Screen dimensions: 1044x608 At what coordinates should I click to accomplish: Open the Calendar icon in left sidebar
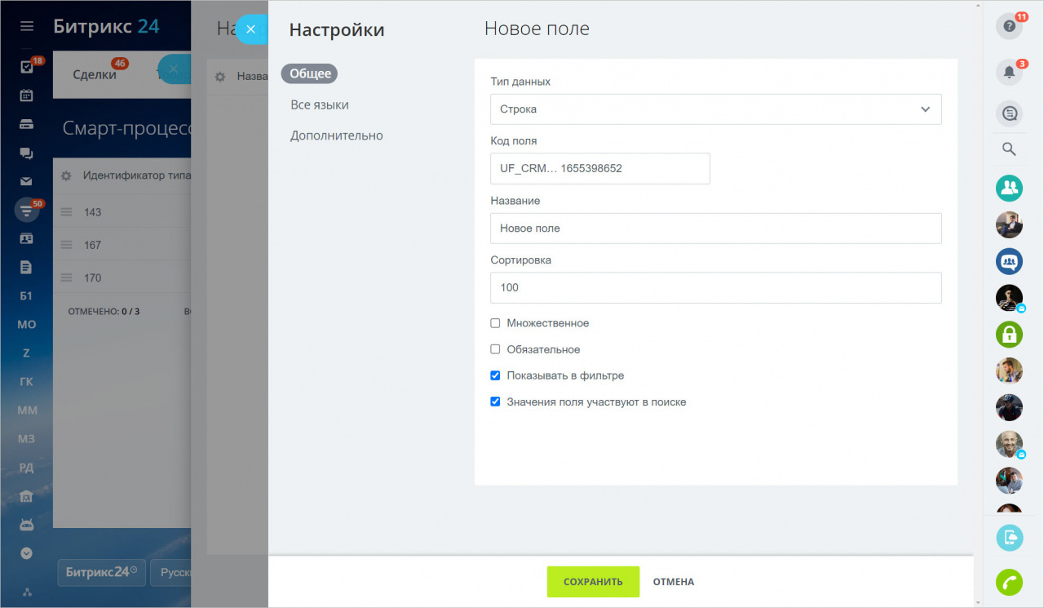27,95
